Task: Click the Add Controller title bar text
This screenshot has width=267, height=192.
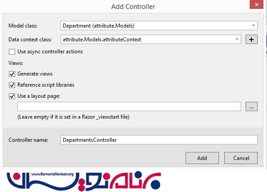Action: click(133, 7)
